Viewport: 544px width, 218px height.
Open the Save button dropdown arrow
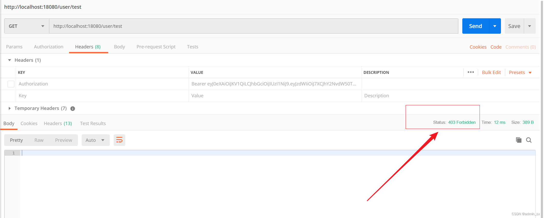pos(530,26)
